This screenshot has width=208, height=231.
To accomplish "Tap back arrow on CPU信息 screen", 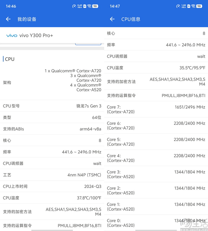I will (x=112, y=19).
